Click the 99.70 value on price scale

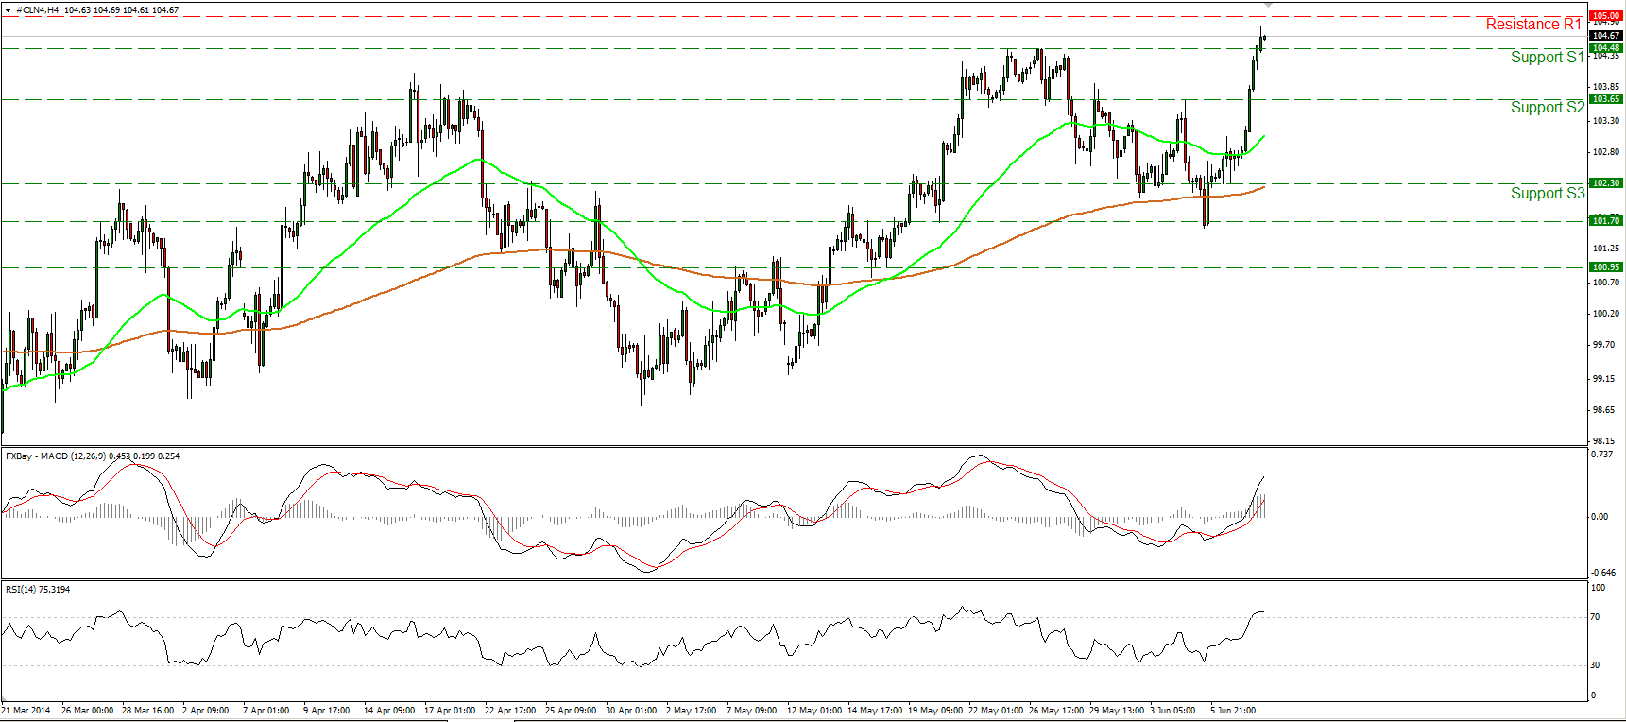[1603, 345]
